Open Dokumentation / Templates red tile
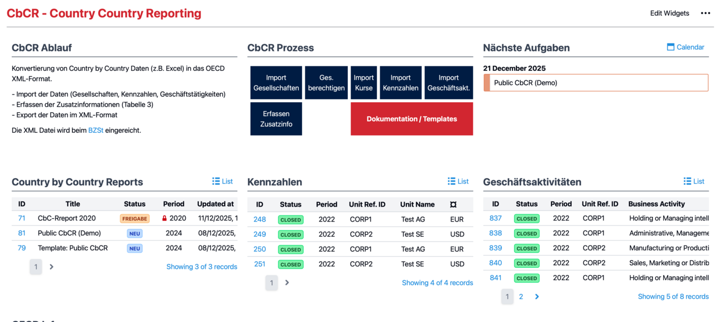This screenshot has height=322, width=718. click(x=411, y=119)
